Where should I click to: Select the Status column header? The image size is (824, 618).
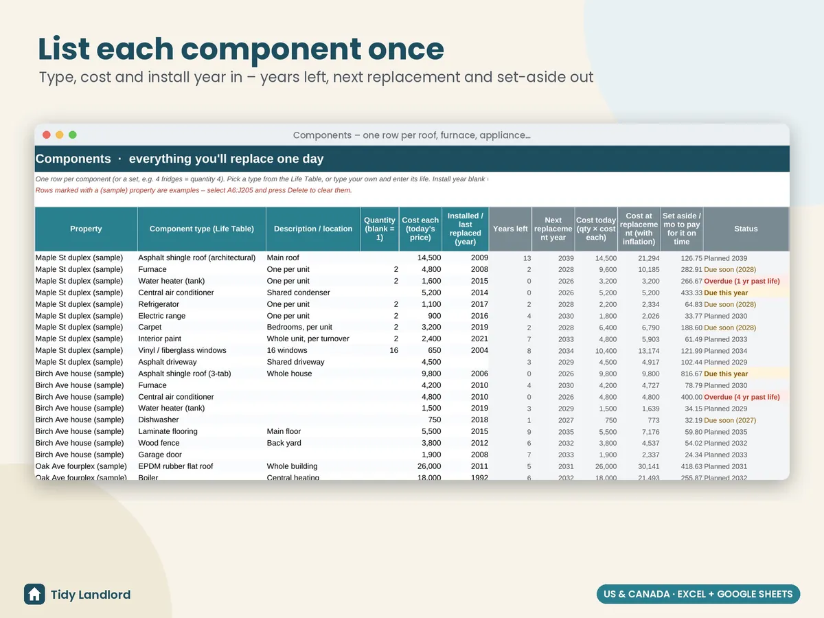pyautogui.click(x=746, y=229)
